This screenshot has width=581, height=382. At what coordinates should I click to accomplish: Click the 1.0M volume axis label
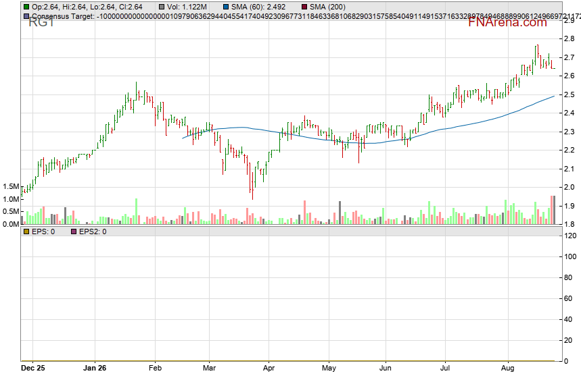[11, 199]
